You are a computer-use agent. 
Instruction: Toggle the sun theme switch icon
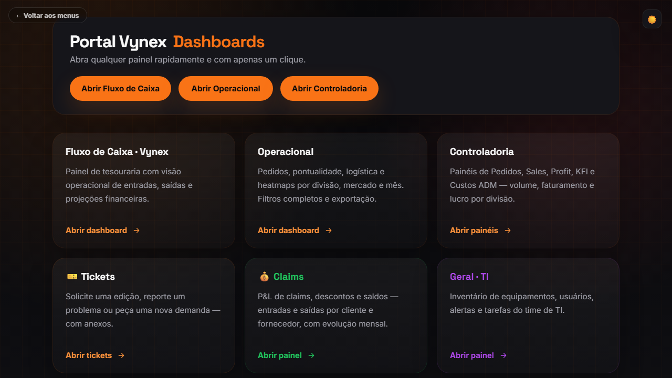(x=652, y=19)
